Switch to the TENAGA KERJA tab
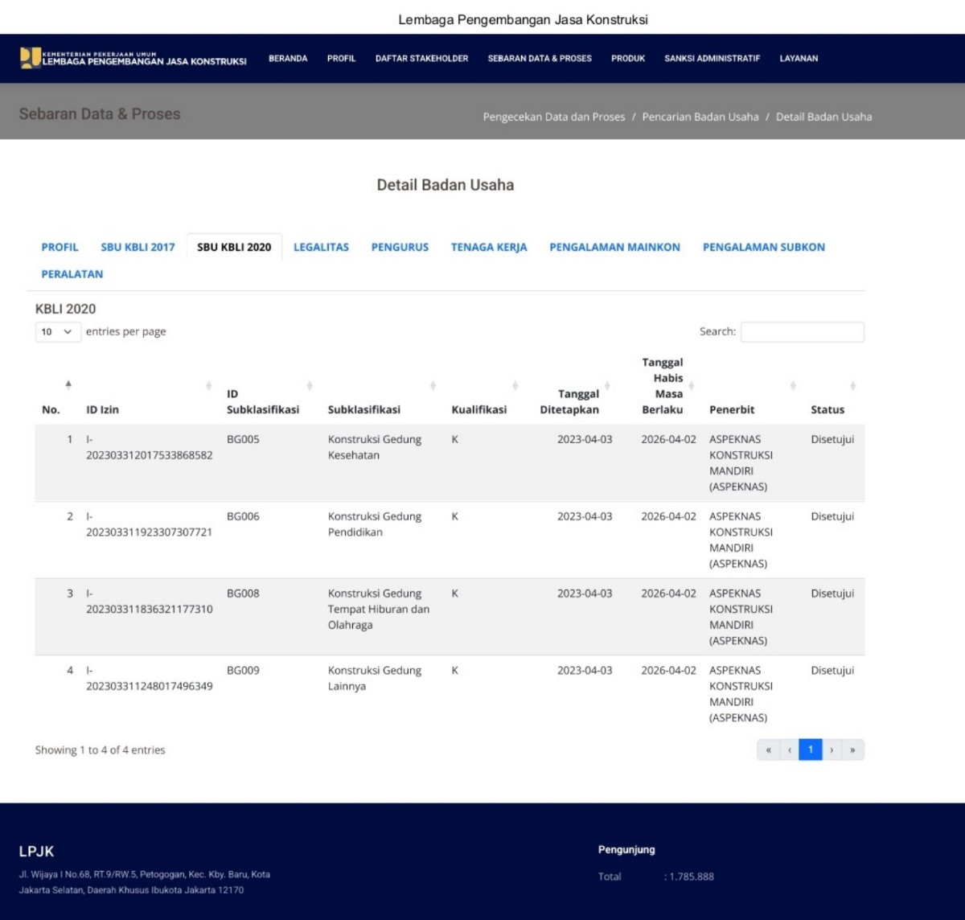The height and width of the screenshot is (920, 965). pos(489,247)
